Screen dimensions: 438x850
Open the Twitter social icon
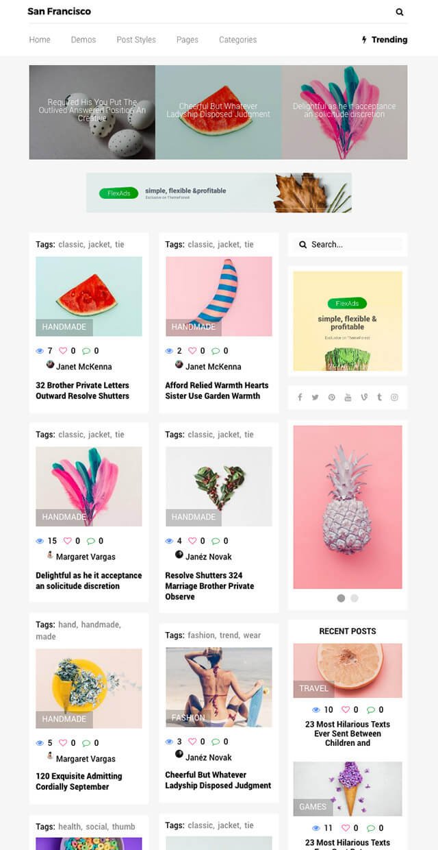tap(315, 398)
